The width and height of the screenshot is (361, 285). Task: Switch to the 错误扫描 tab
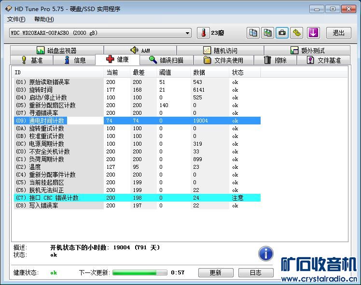tap(167, 60)
